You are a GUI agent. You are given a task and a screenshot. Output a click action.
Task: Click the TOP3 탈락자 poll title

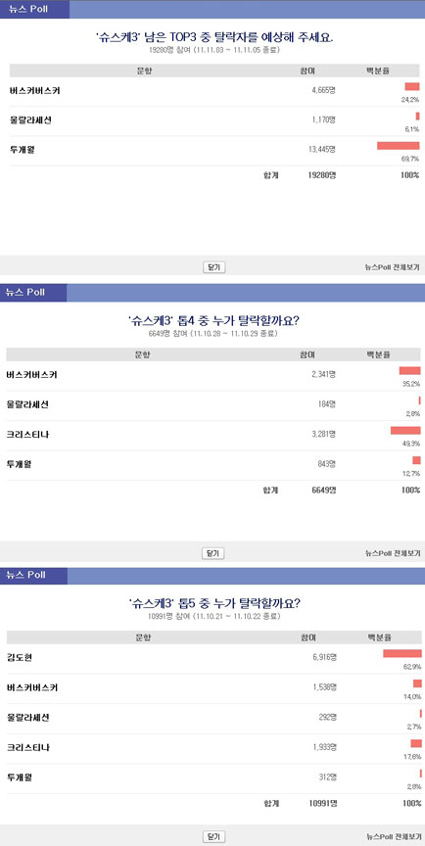214,38
